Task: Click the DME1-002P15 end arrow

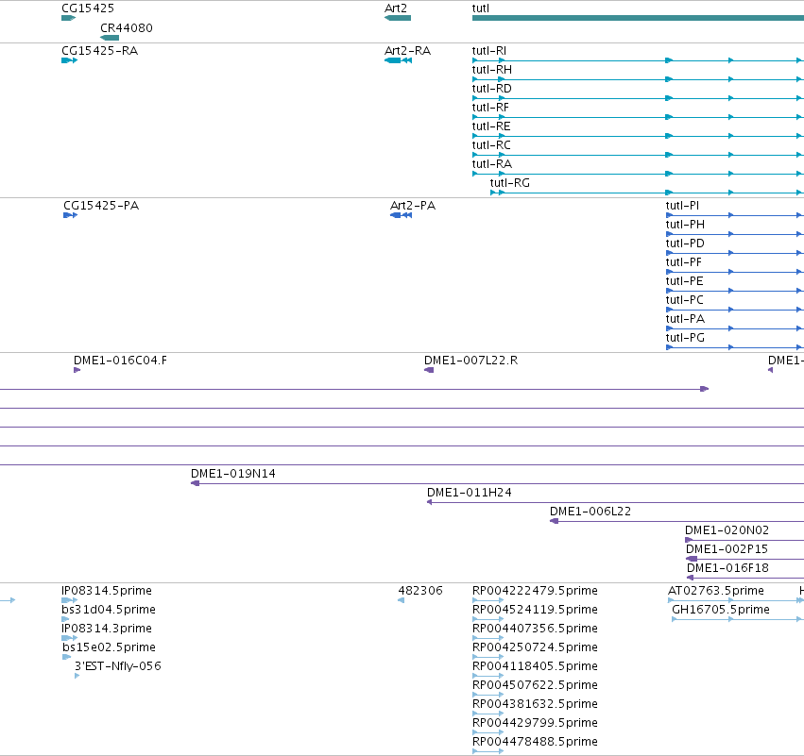Action: point(692,559)
